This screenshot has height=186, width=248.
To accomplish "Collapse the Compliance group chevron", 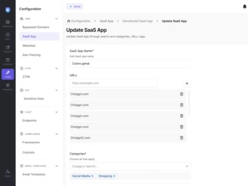I will (57, 134).
